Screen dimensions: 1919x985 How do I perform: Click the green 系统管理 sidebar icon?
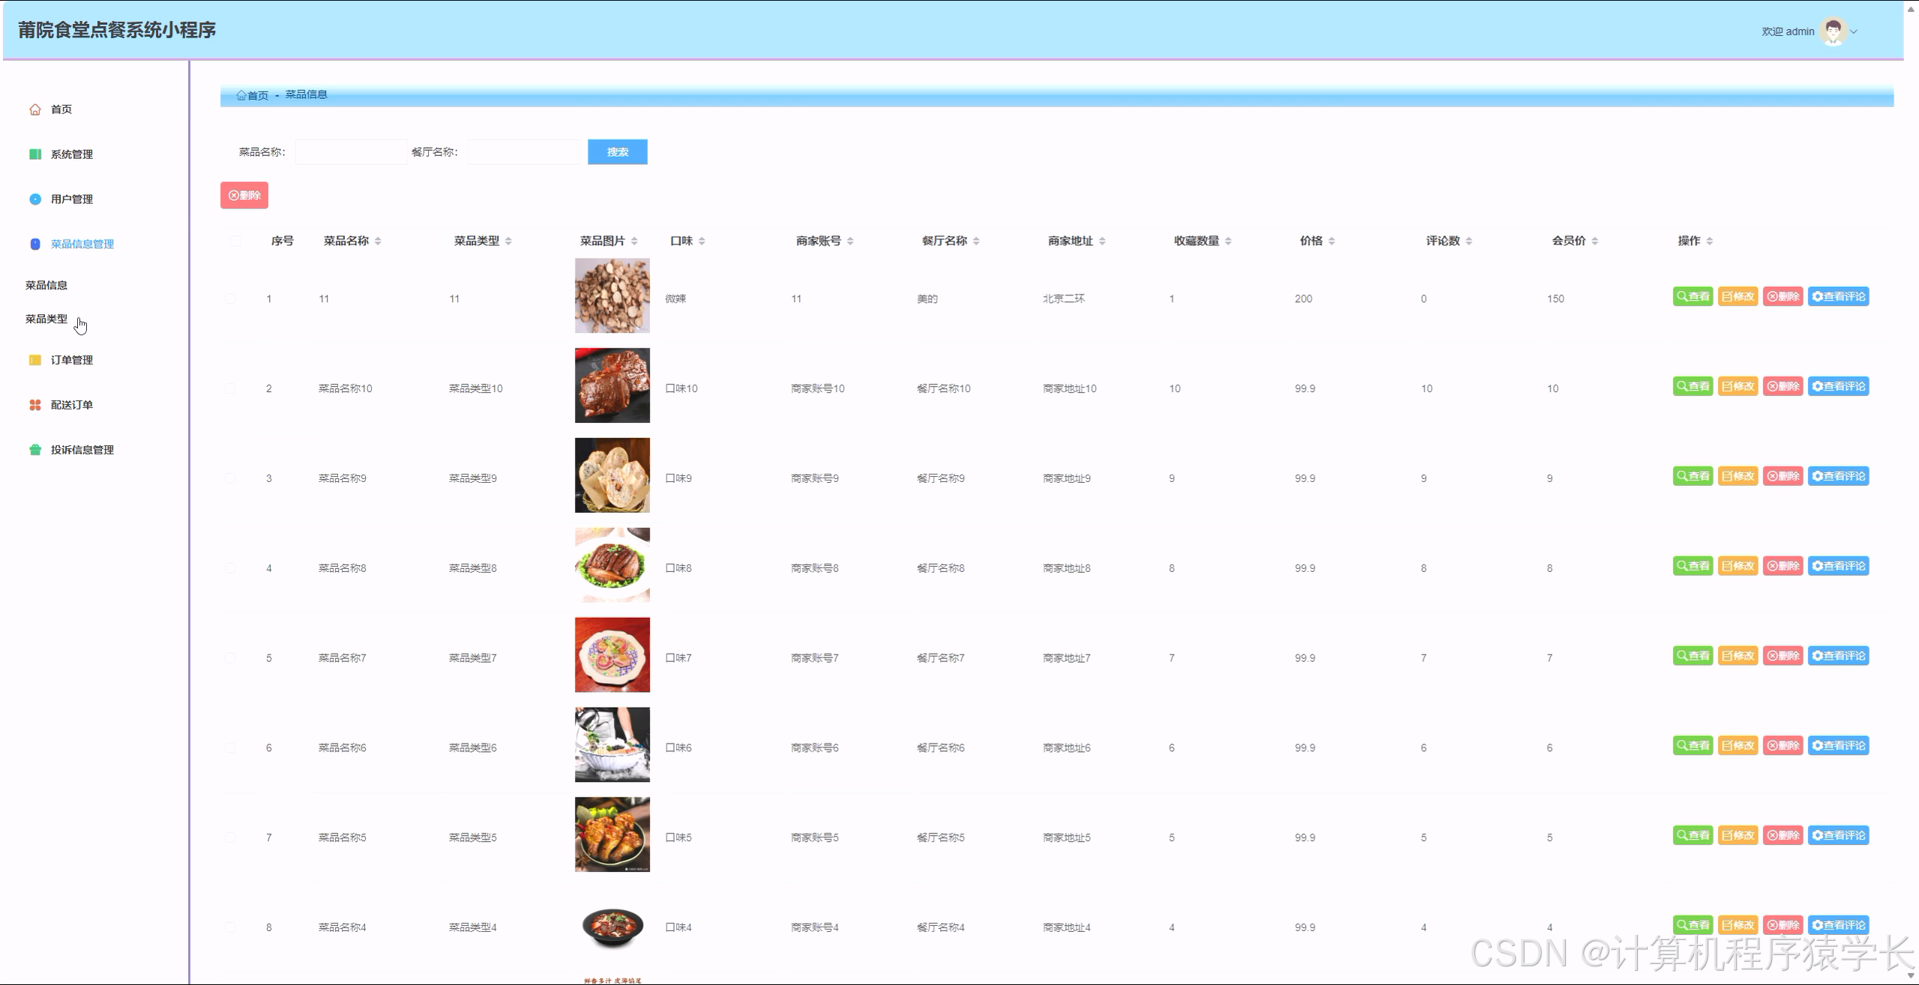[35, 154]
